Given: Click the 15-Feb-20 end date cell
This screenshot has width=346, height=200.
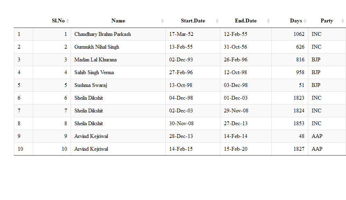Looking at the screenshot, I should point(236,149).
